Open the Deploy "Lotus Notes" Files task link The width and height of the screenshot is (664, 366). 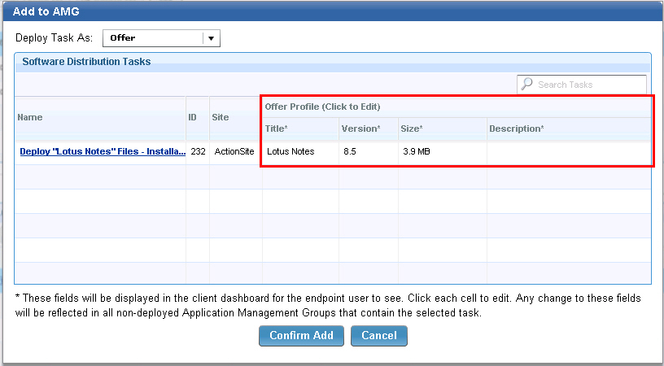pyautogui.click(x=103, y=151)
